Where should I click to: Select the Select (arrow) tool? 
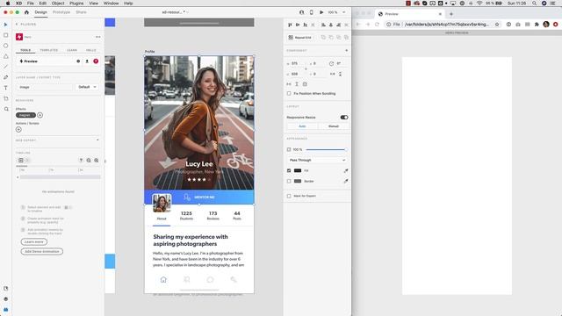[6, 25]
